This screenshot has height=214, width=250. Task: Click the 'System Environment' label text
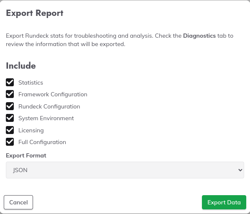click(x=46, y=119)
